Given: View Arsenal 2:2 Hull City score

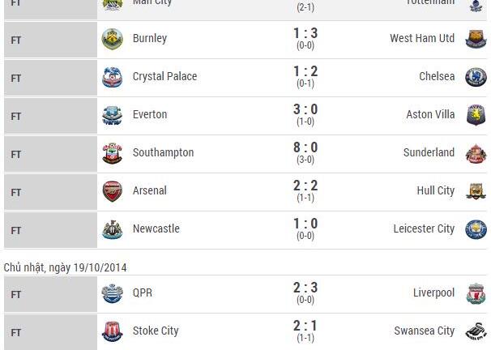Looking at the screenshot, I should (x=305, y=186).
